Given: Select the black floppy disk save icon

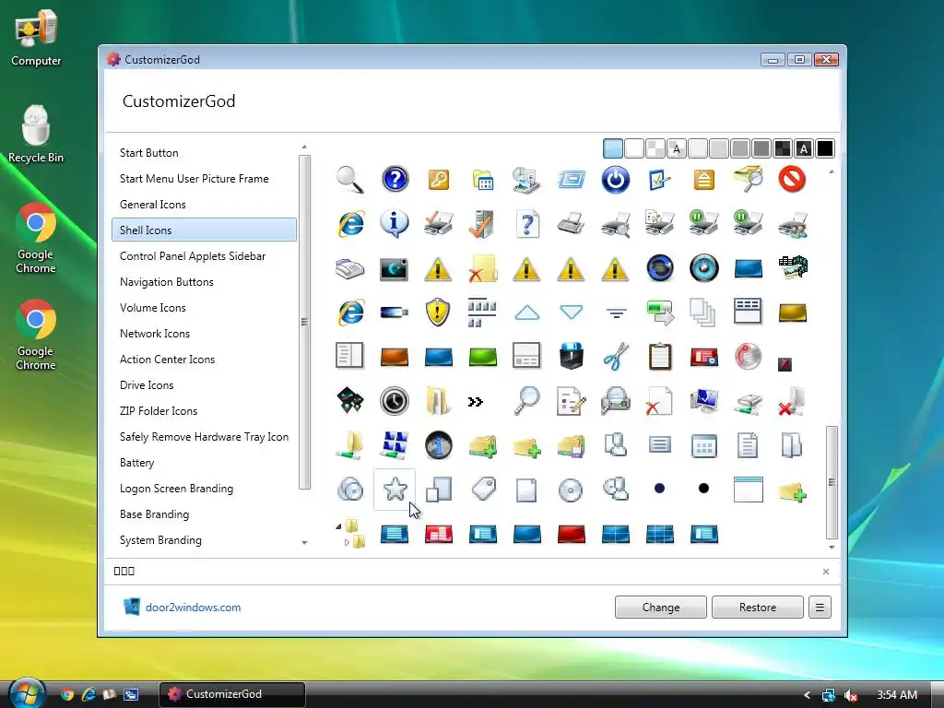Looking at the screenshot, I should point(571,357).
